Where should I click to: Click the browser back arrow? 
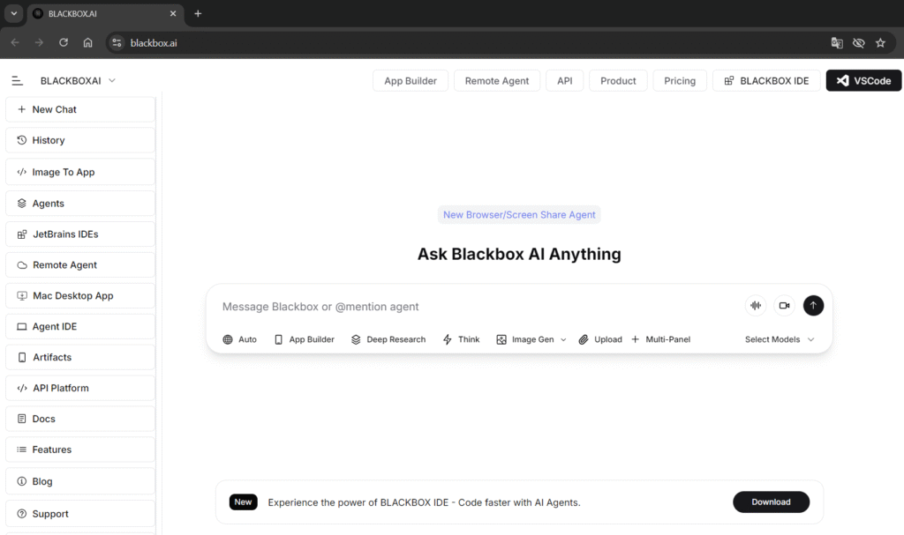tap(15, 42)
